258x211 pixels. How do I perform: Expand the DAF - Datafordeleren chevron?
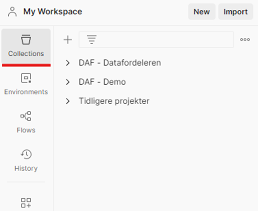tap(67, 63)
